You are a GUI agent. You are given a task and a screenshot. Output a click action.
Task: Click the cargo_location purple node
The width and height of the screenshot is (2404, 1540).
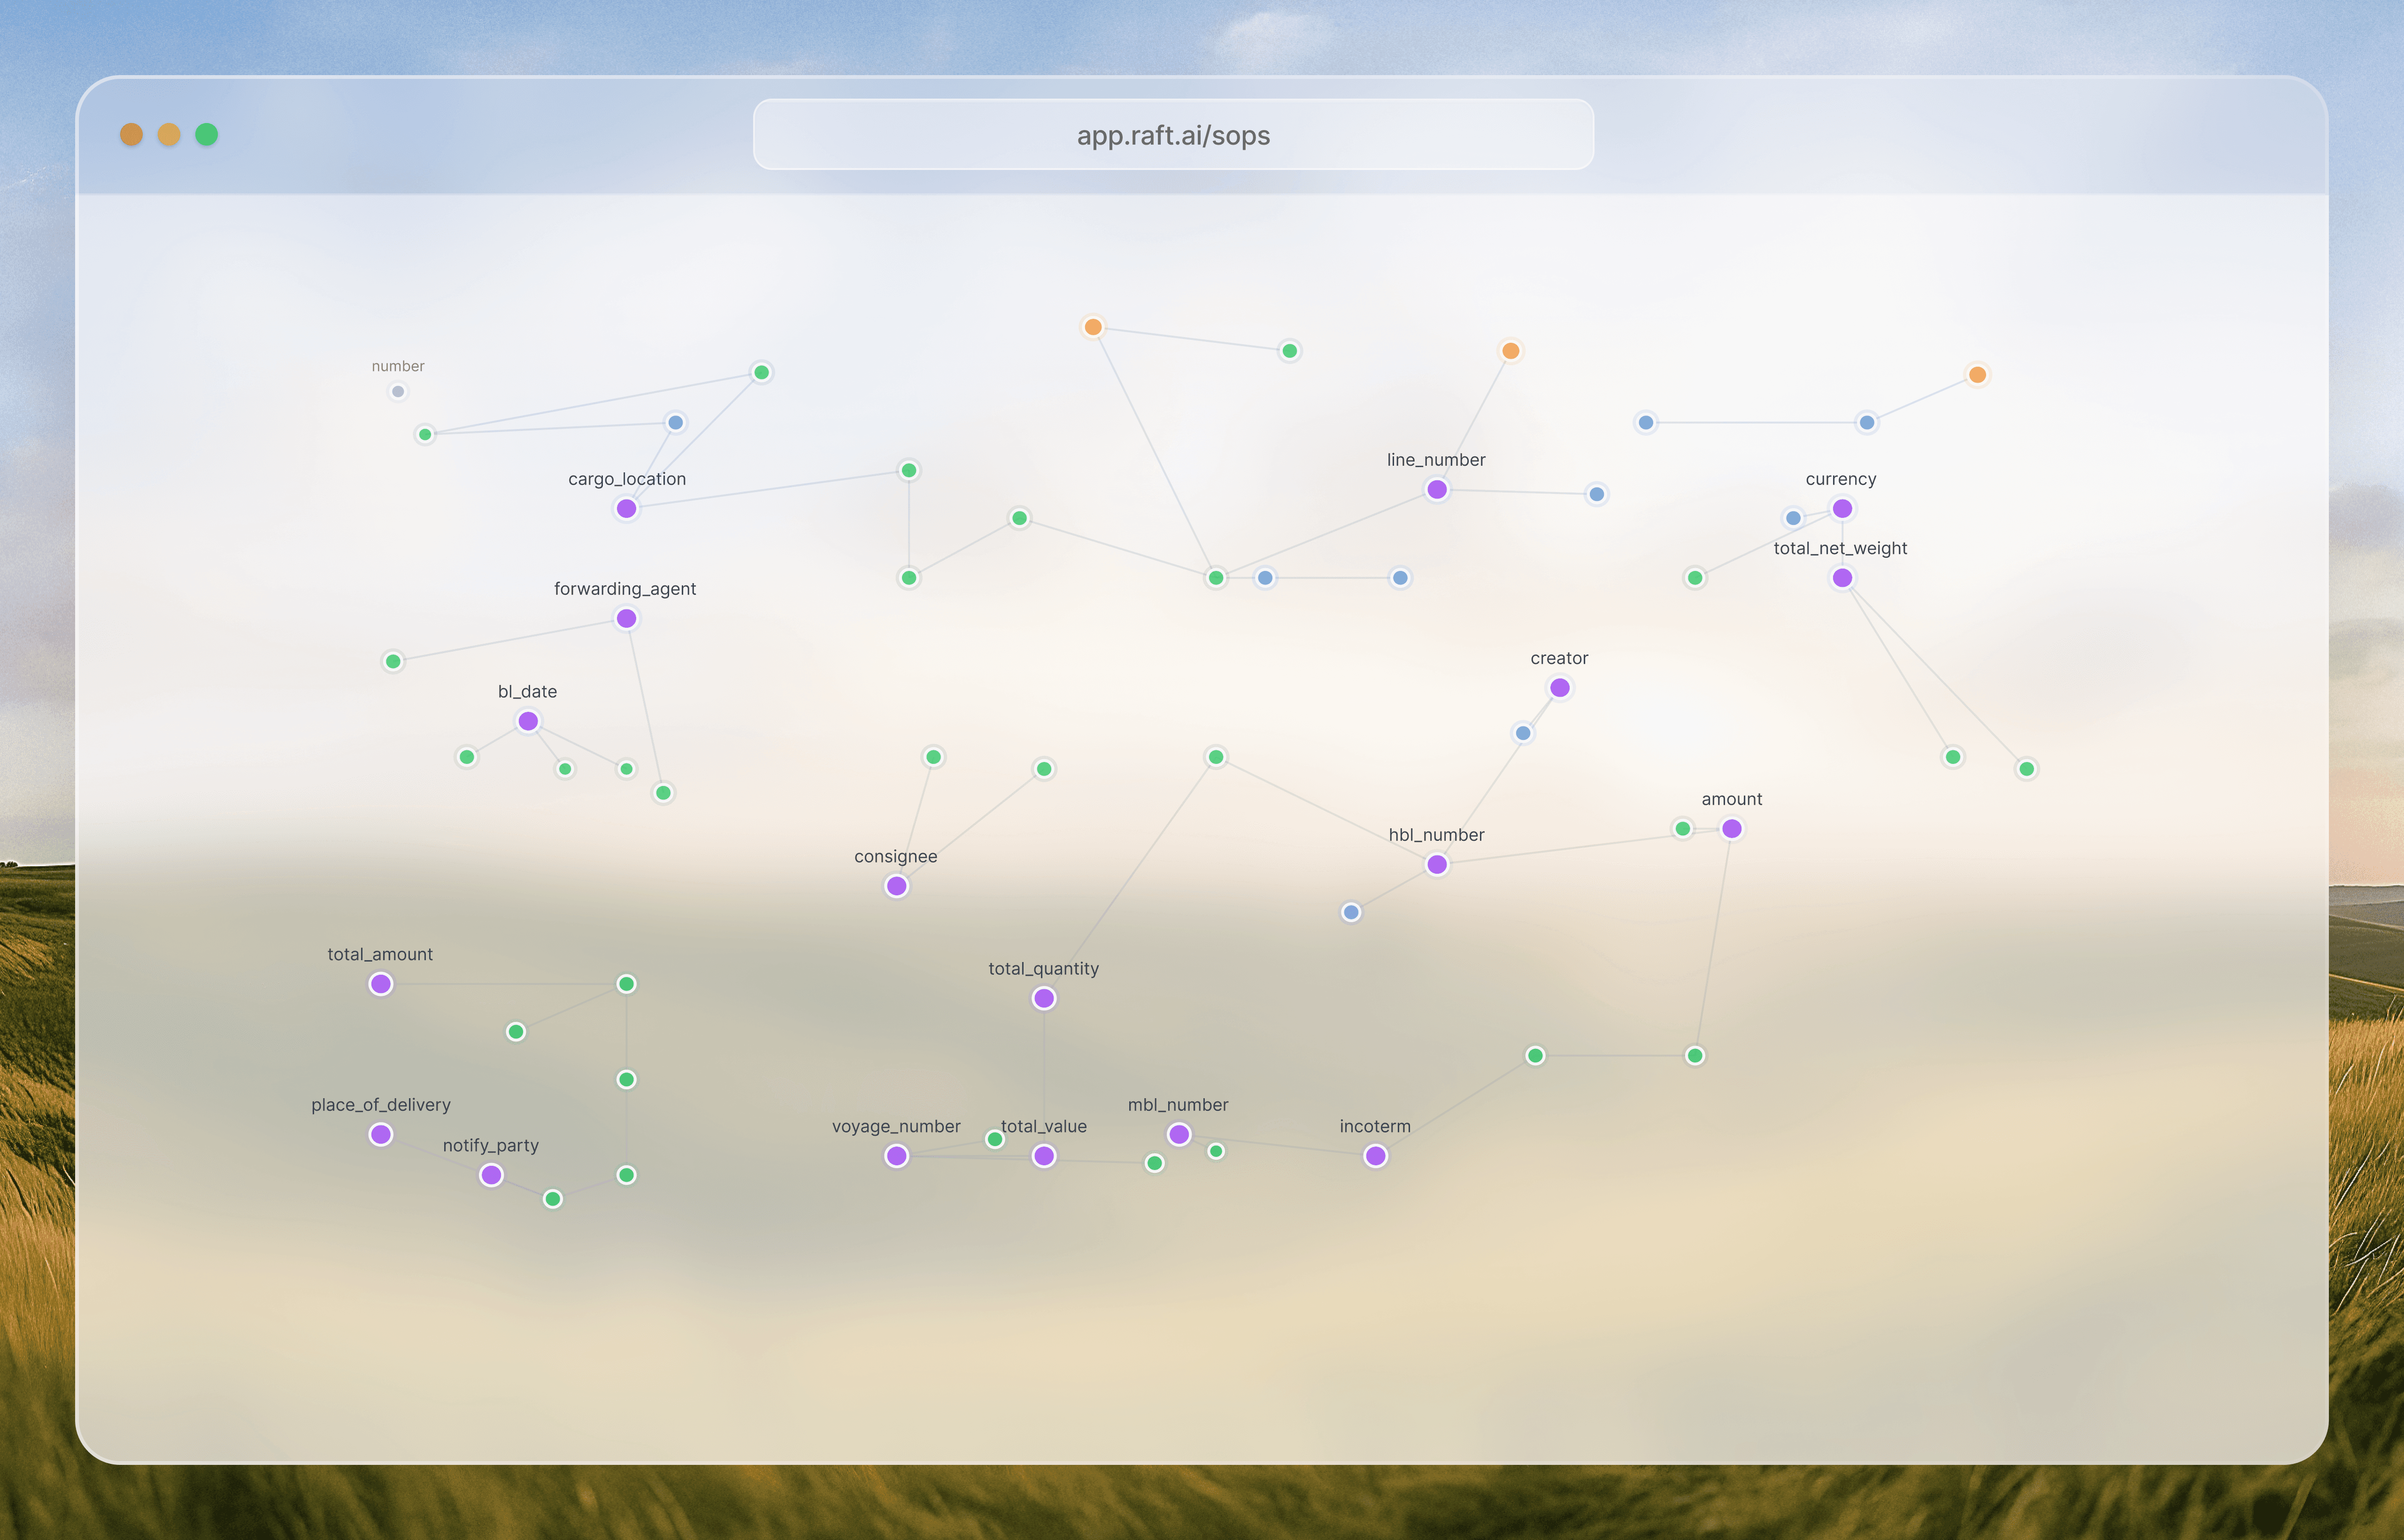coord(626,509)
